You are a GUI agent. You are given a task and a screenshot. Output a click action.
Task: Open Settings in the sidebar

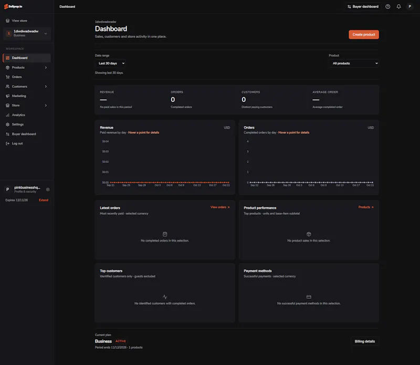[27, 124]
